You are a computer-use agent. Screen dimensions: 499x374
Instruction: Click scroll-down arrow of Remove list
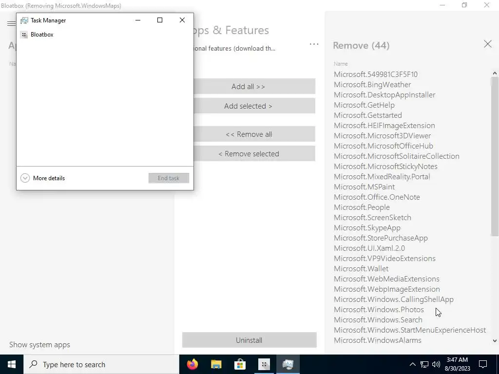coord(495,341)
